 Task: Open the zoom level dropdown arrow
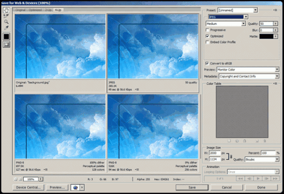pos(41,179)
